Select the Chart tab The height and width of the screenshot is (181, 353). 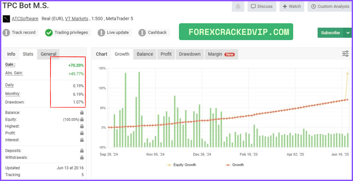(x=102, y=54)
